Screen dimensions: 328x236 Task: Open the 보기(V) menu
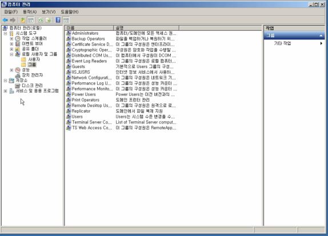[x=49, y=12]
